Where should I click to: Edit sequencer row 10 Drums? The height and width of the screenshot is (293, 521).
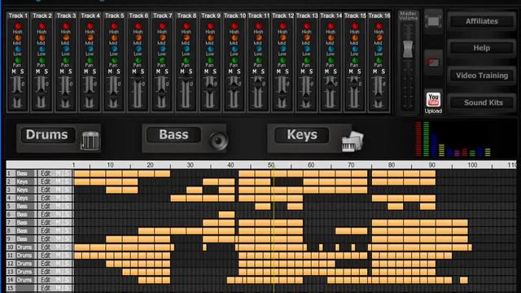pyautogui.click(x=46, y=247)
